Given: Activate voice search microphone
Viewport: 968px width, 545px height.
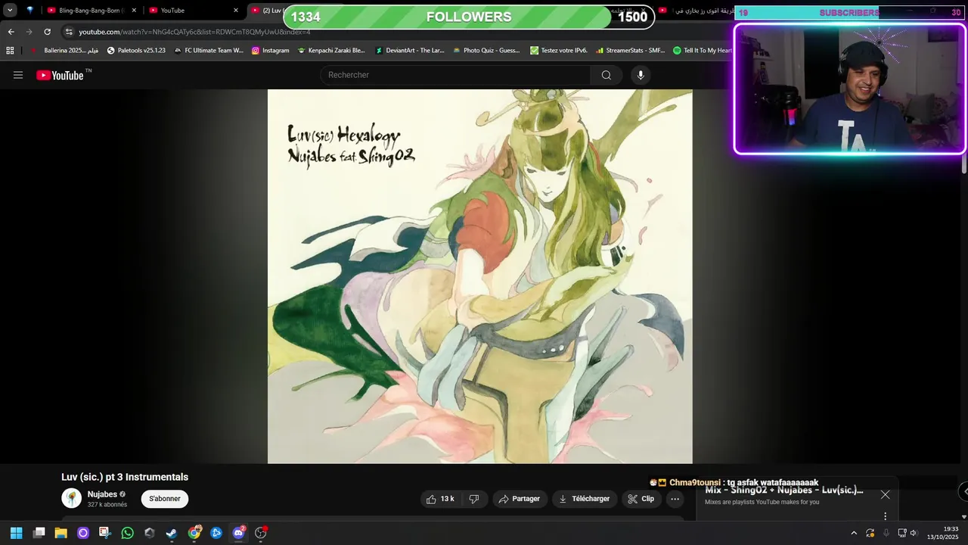Looking at the screenshot, I should (x=641, y=75).
